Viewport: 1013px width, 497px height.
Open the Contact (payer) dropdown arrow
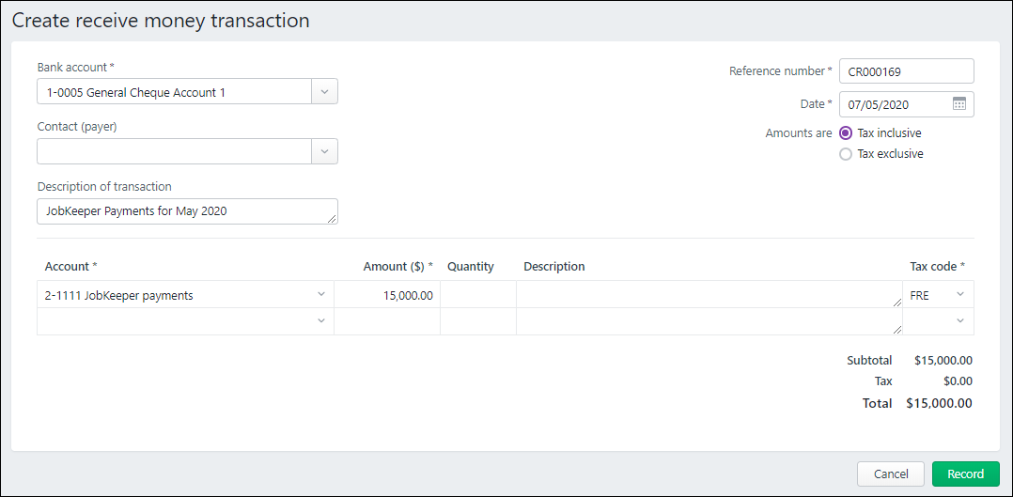click(x=324, y=151)
